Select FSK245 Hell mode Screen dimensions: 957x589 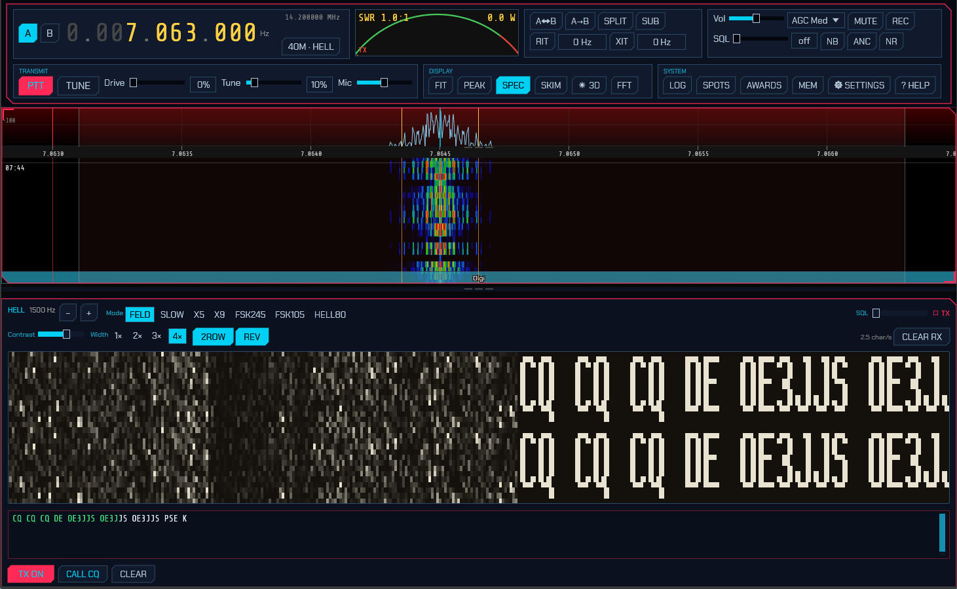coord(250,314)
